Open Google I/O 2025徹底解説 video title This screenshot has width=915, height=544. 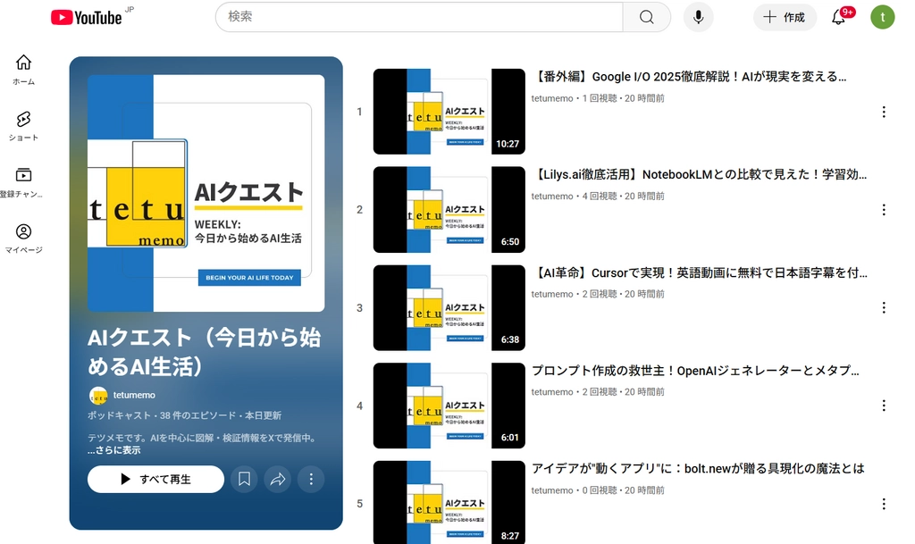click(x=689, y=77)
